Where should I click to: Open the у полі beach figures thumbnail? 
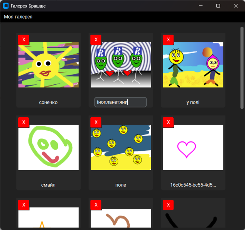(193, 65)
